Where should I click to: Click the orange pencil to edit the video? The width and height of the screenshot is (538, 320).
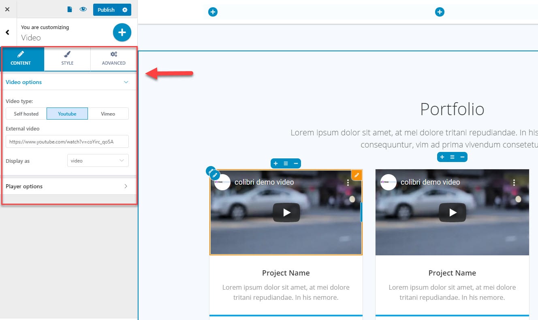coord(356,175)
